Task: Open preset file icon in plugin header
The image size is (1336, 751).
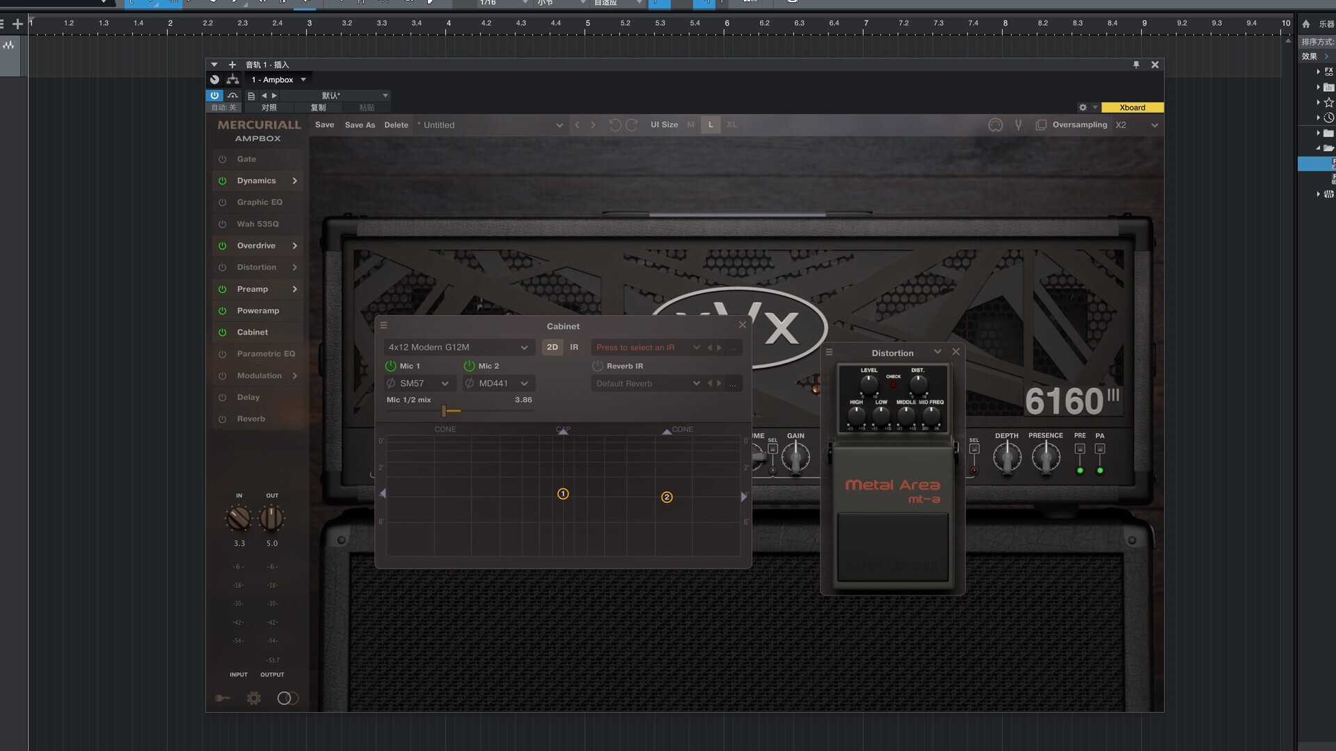Action: tap(251, 96)
